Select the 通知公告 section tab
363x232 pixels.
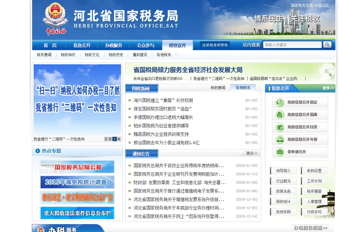pyautogui.click(x=142, y=154)
